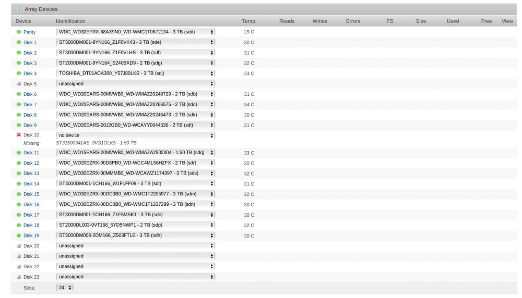Click the Writes column header
Image resolution: width=522 pixels, height=298 pixels.
click(320, 21)
